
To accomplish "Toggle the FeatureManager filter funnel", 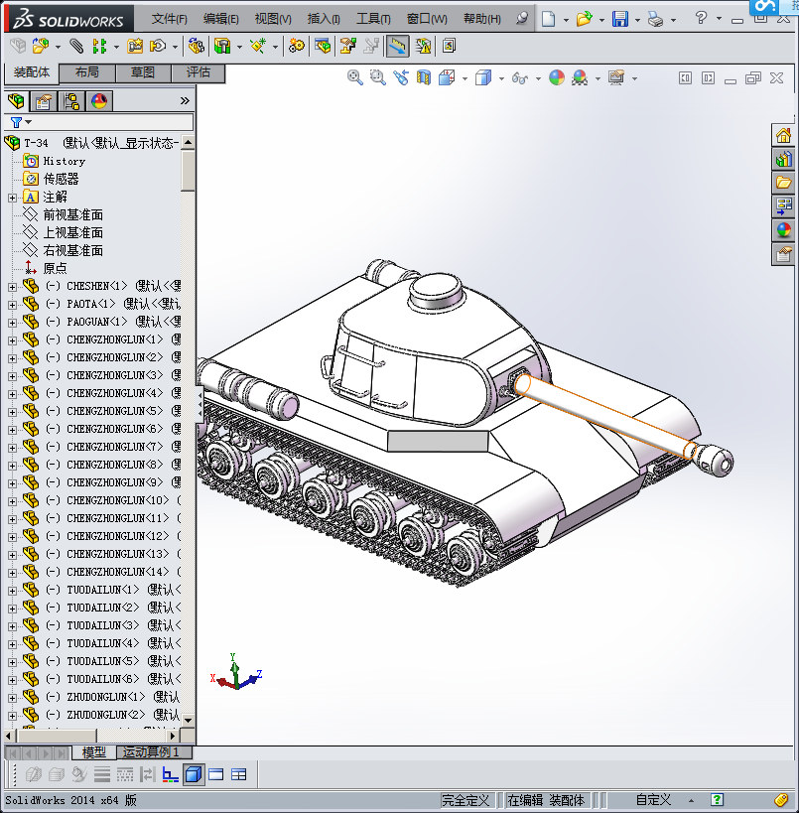I will (x=16, y=120).
